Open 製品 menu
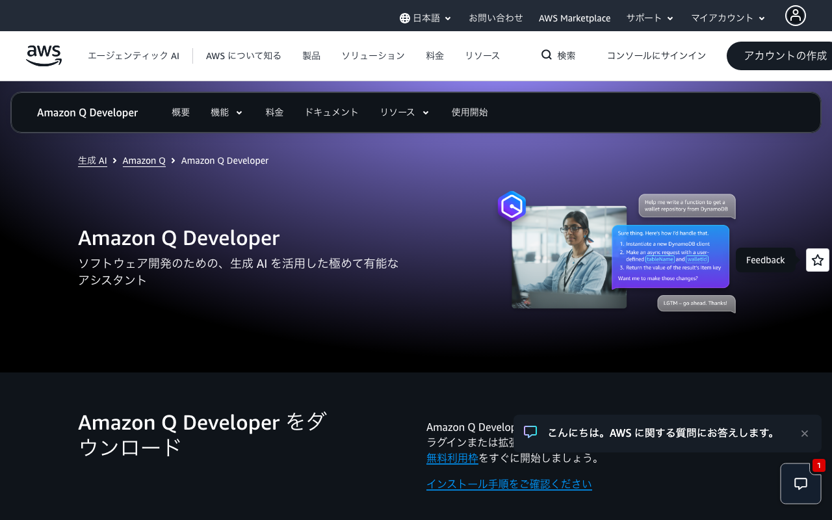 (311, 56)
